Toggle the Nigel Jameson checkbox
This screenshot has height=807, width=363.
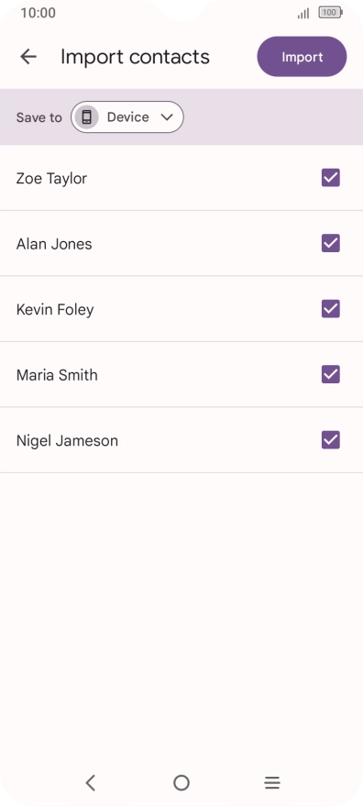point(331,440)
